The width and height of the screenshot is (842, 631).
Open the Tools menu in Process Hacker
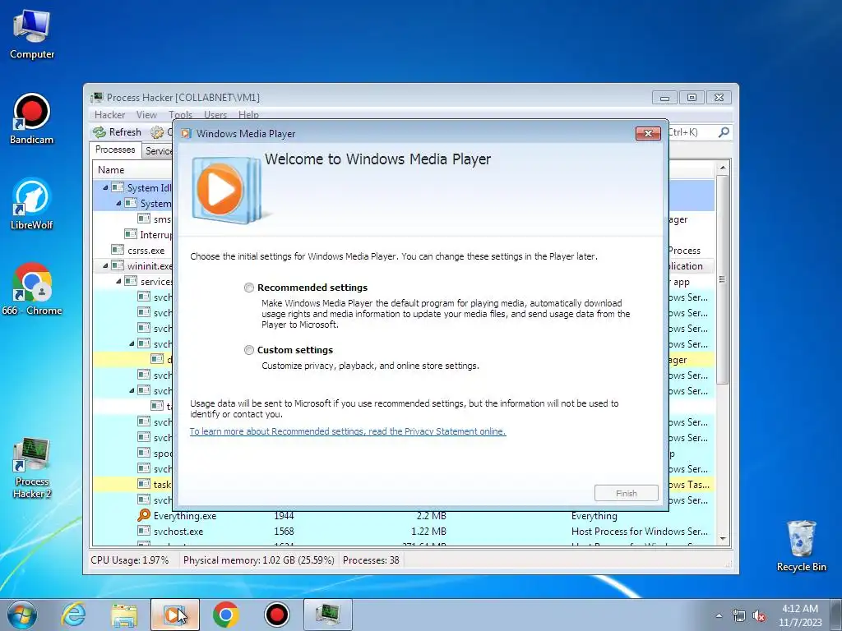coord(180,115)
